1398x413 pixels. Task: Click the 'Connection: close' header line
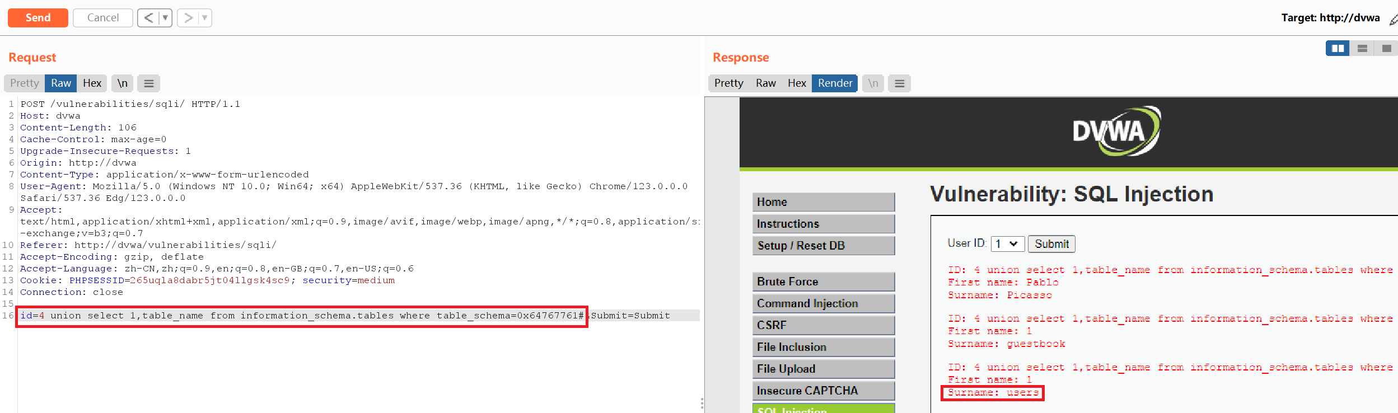click(x=72, y=292)
